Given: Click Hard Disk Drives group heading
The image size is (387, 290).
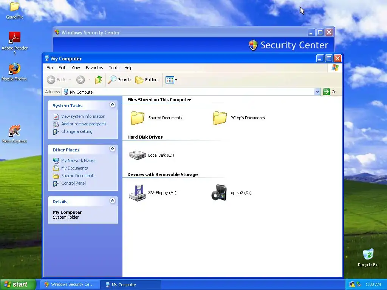Looking at the screenshot, I should pyautogui.click(x=145, y=137).
